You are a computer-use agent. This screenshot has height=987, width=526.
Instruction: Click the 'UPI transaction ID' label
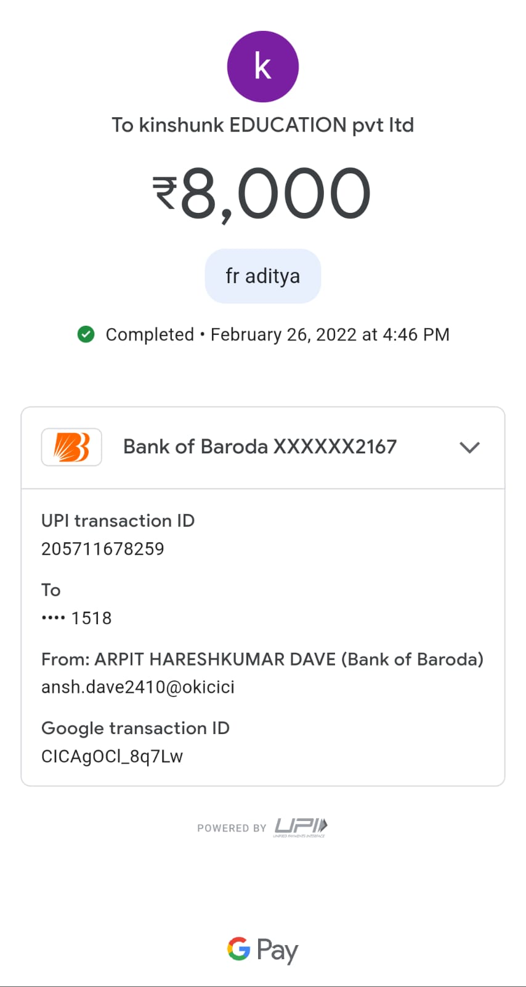[118, 521]
